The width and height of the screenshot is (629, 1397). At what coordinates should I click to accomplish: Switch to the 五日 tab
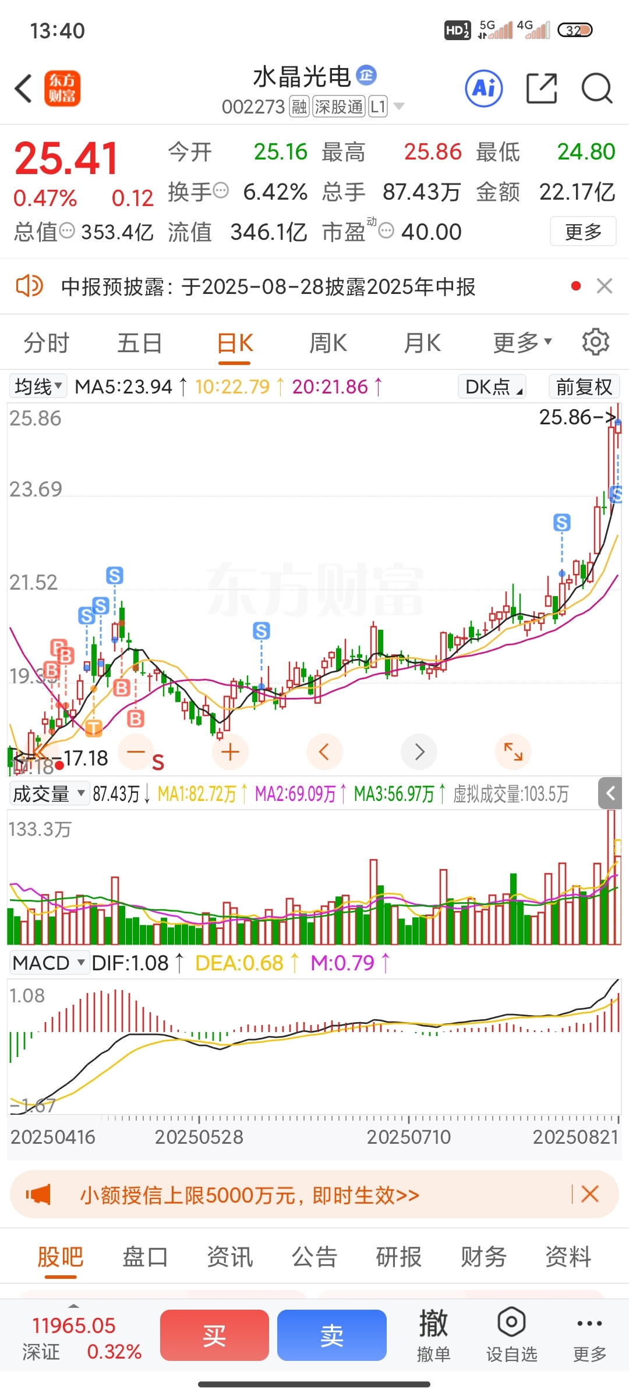point(140,343)
